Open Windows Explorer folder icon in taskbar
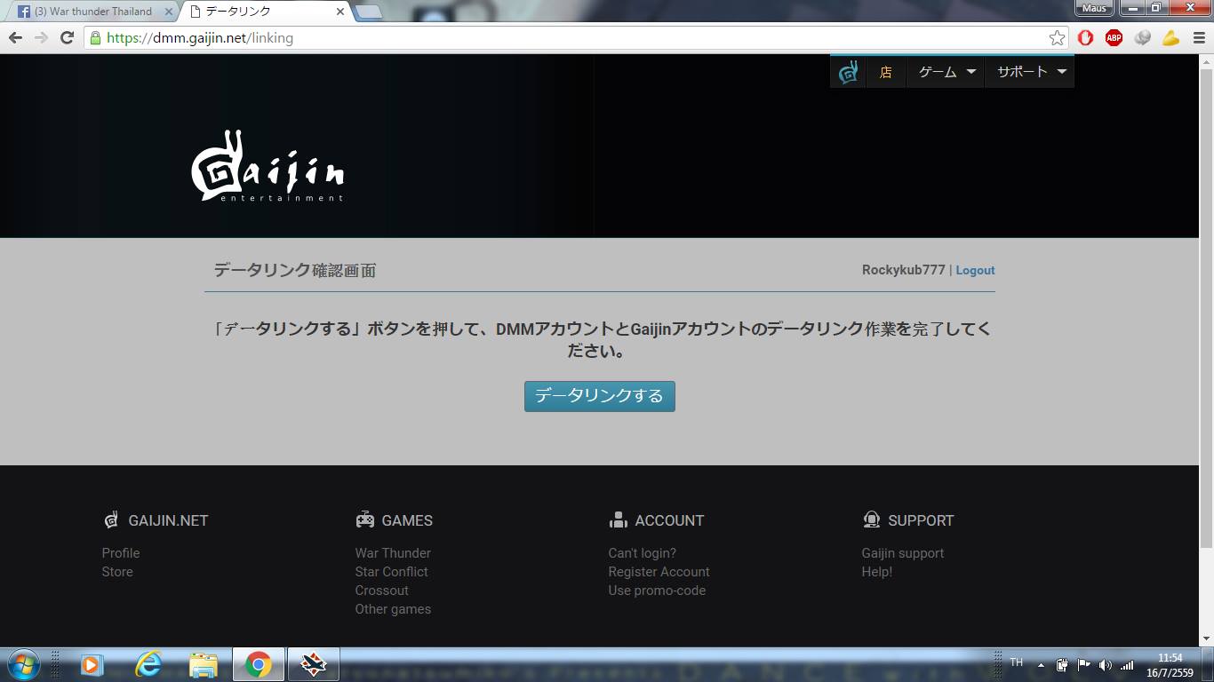The height and width of the screenshot is (682, 1214). tap(204, 664)
